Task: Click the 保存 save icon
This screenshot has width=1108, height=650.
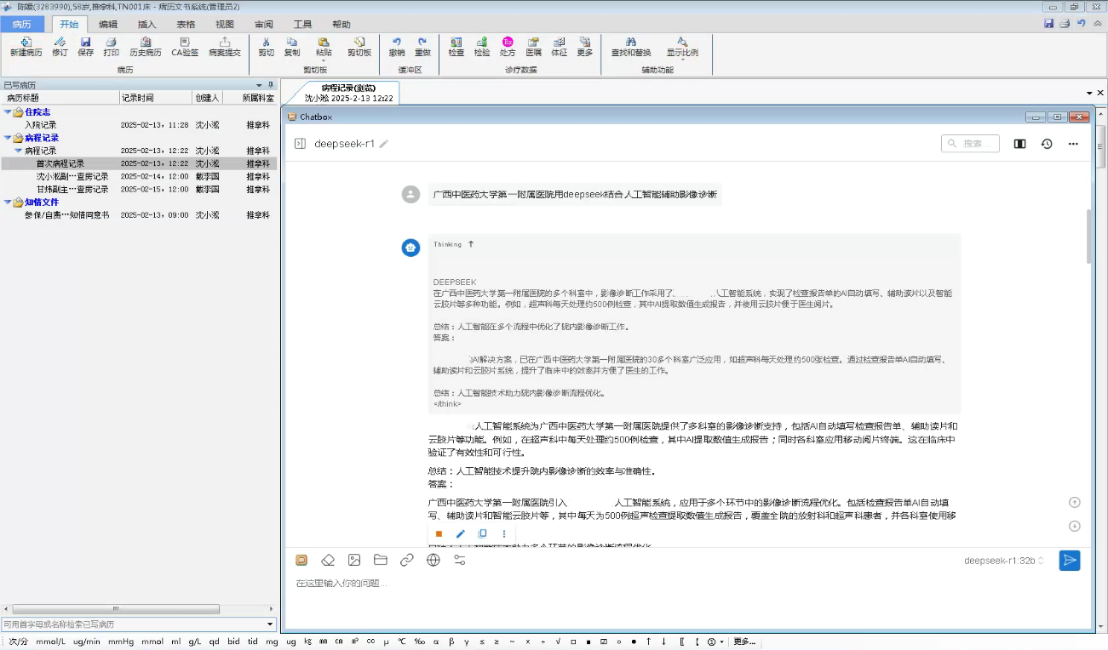Action: (x=85, y=42)
